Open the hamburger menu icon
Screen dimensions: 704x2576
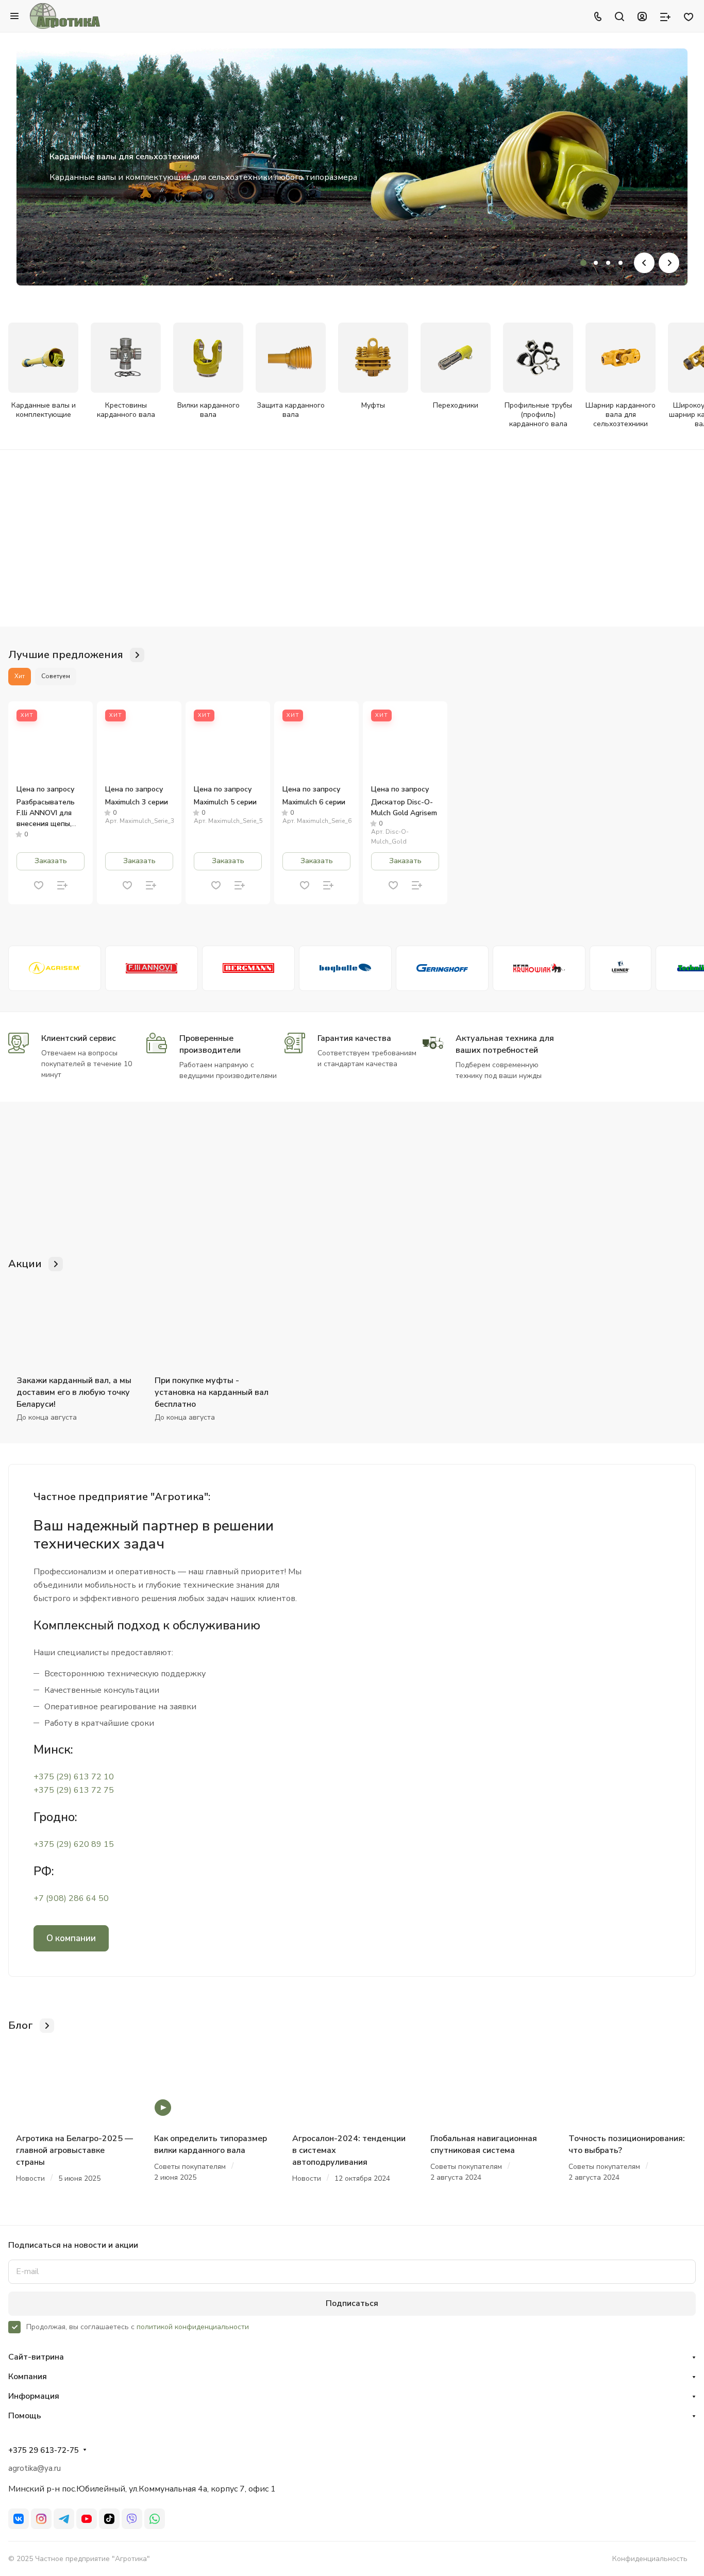pos(14,16)
